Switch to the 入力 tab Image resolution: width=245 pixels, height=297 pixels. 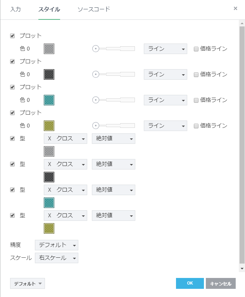(x=16, y=9)
